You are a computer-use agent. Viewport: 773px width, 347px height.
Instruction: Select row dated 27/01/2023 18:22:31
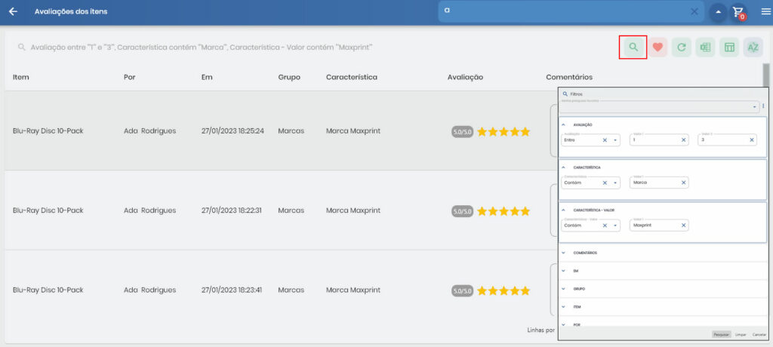click(x=281, y=210)
